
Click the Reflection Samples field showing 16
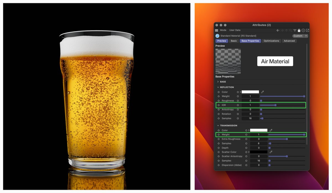point(250,118)
